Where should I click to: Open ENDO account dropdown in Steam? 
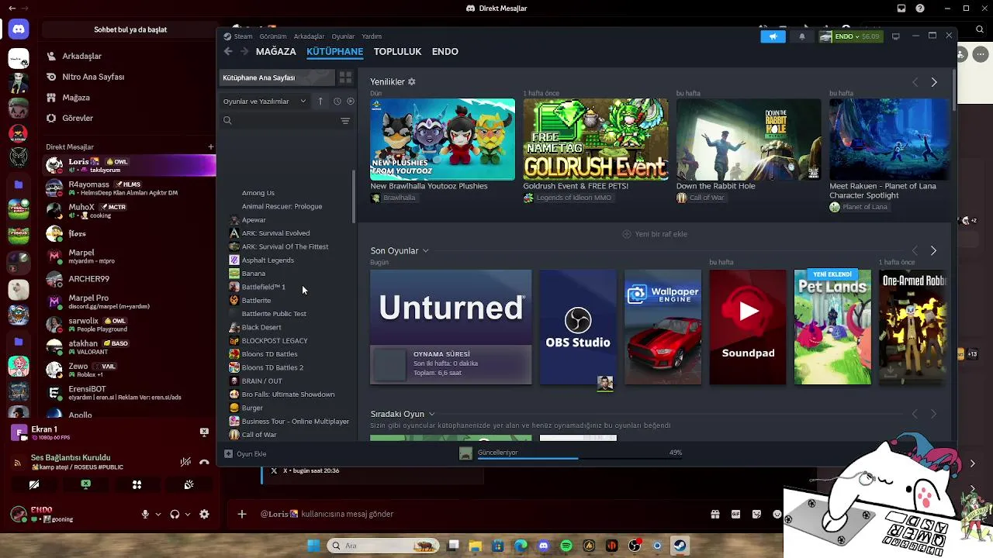[850, 36]
